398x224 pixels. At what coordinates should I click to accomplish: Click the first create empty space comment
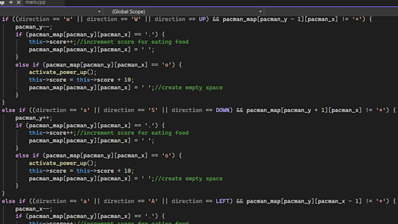188,88
